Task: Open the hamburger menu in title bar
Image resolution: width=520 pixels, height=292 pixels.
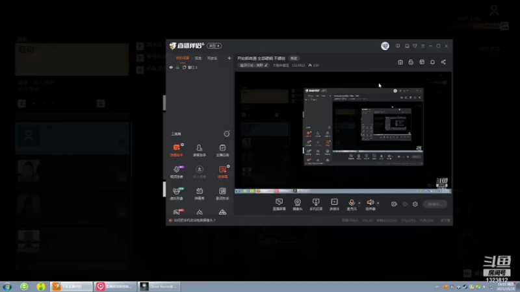Action: coord(423,46)
